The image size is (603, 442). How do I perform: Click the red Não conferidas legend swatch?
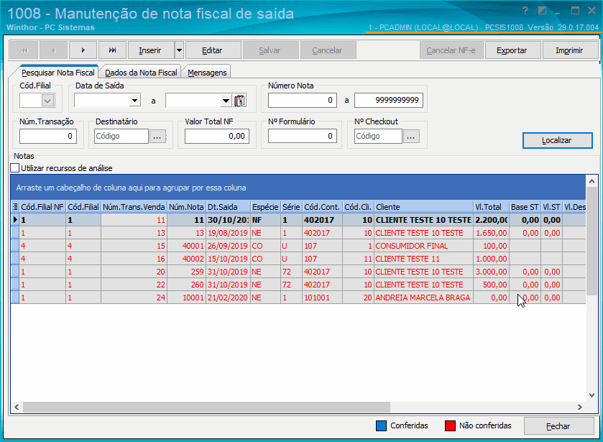pos(451,426)
